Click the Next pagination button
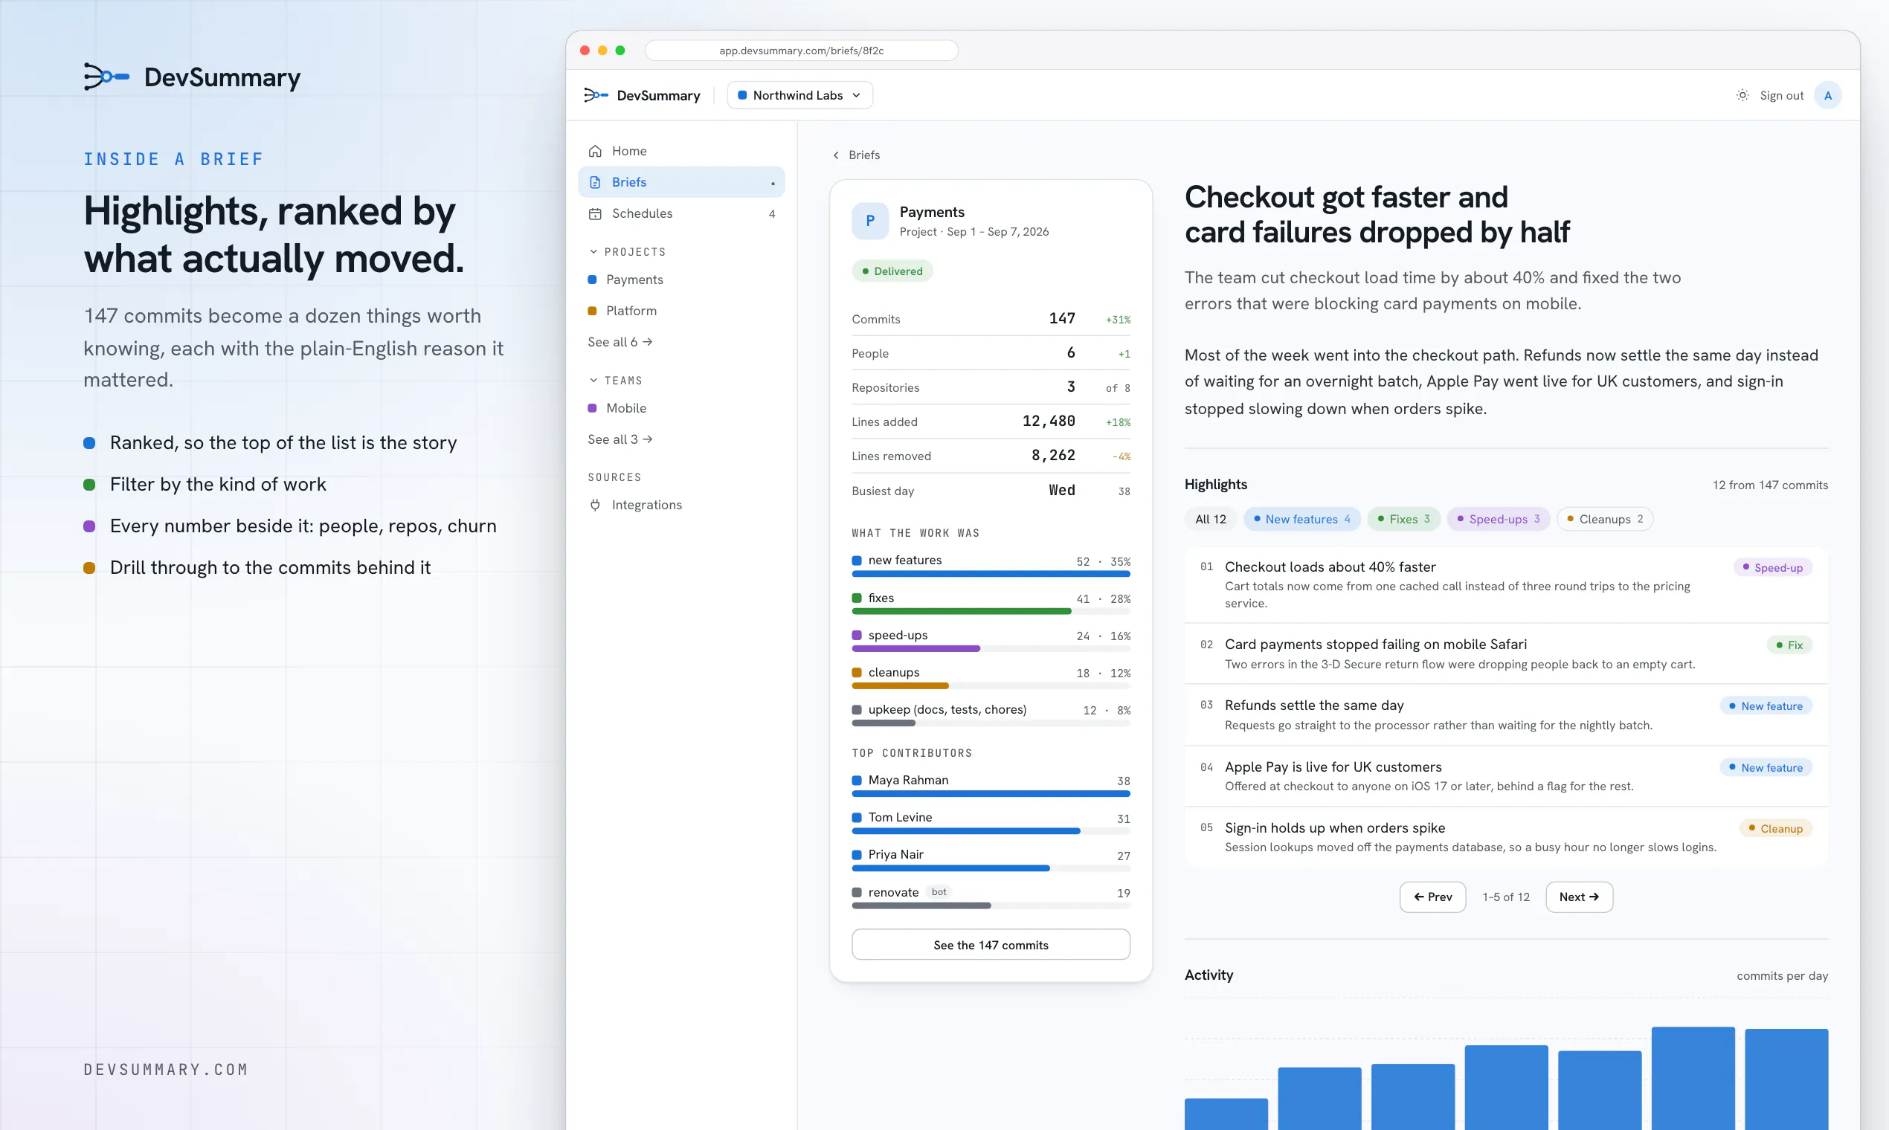 [x=1578, y=897]
